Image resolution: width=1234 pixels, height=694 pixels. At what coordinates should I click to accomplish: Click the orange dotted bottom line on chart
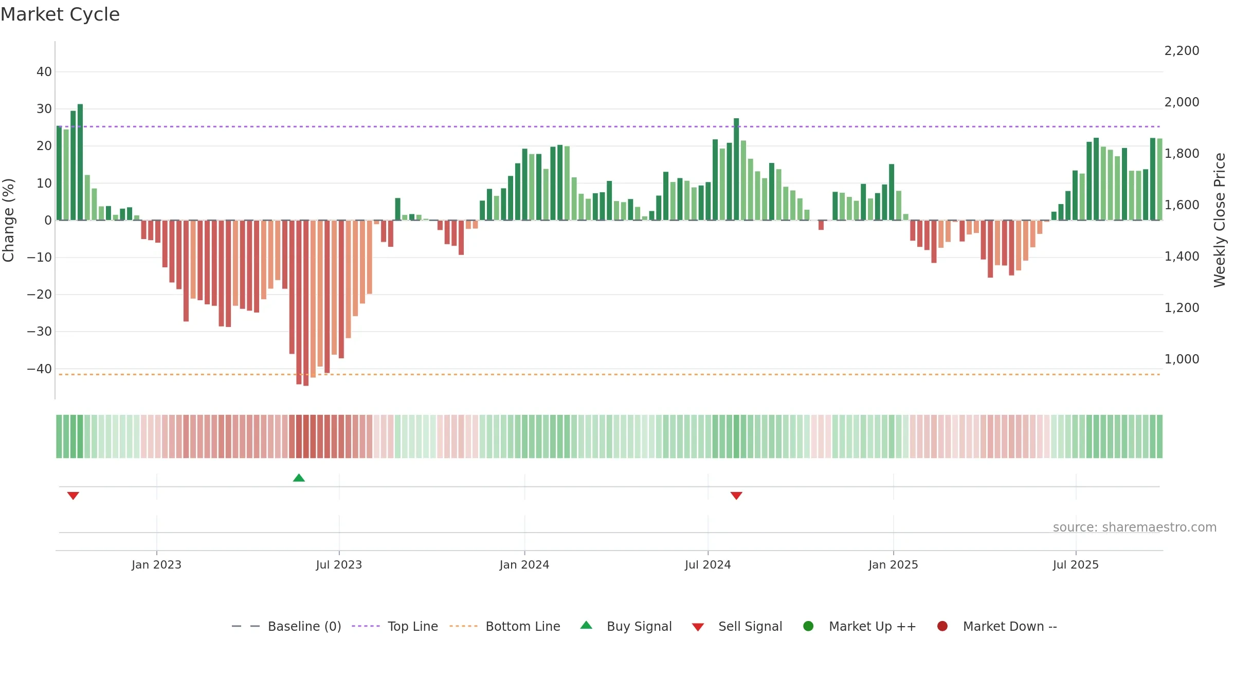coord(609,375)
